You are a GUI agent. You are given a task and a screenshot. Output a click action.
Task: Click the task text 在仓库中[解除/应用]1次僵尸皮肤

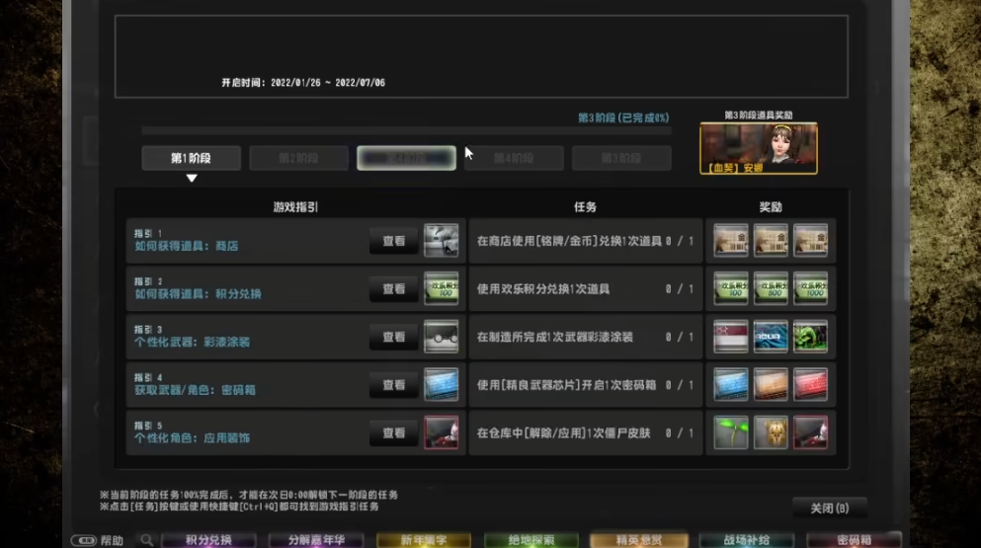click(564, 432)
